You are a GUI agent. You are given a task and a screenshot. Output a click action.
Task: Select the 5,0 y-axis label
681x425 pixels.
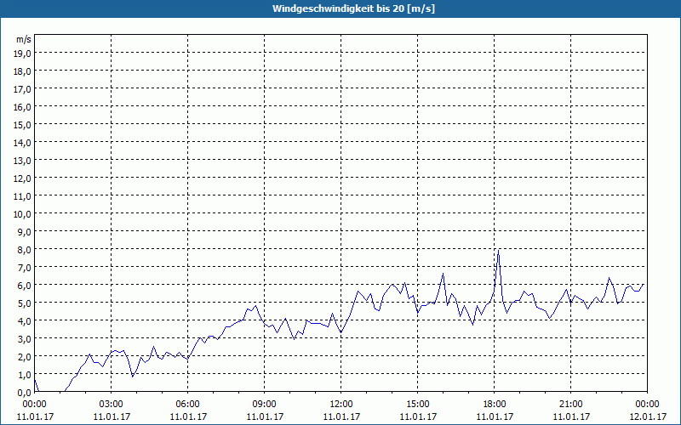pos(25,303)
